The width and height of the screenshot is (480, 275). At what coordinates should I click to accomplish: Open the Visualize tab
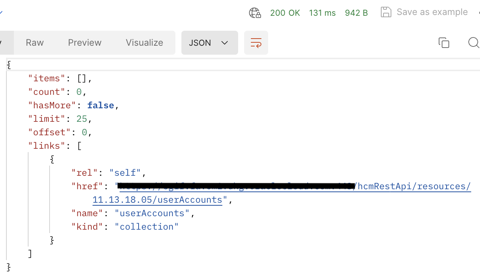coord(144,42)
